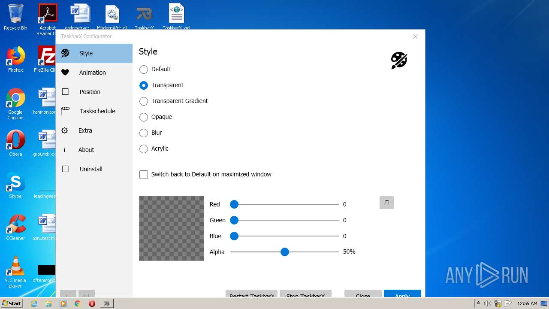Click the square icon next to Uninstall
The image size is (549, 309).
(x=65, y=169)
